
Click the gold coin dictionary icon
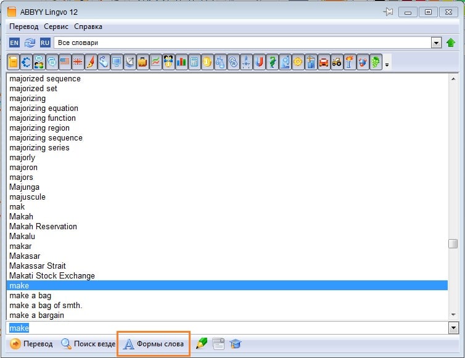pyautogui.click(x=207, y=62)
